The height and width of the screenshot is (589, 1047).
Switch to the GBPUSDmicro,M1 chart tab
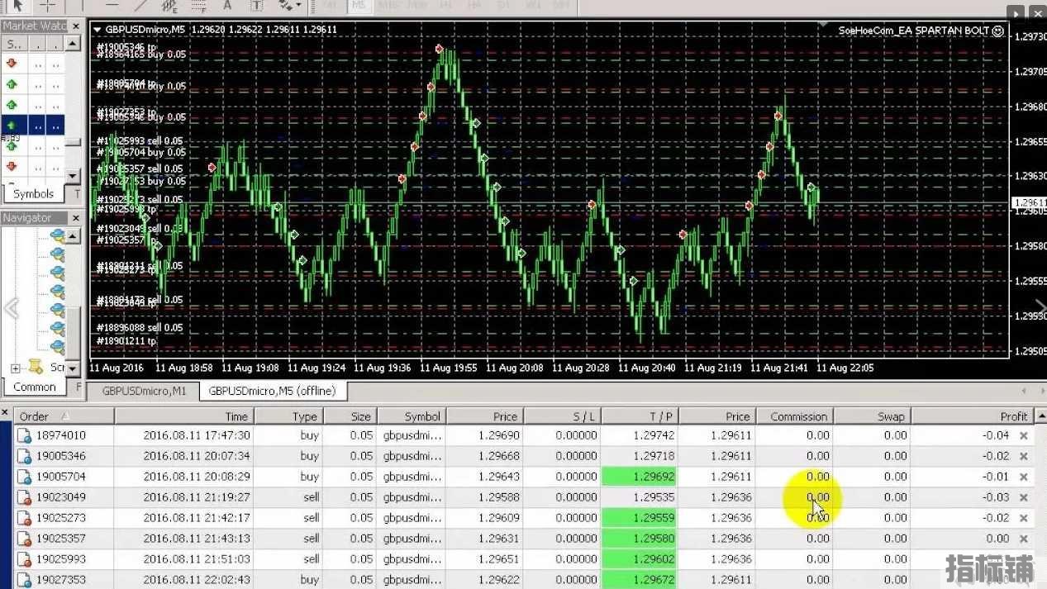tap(137, 390)
